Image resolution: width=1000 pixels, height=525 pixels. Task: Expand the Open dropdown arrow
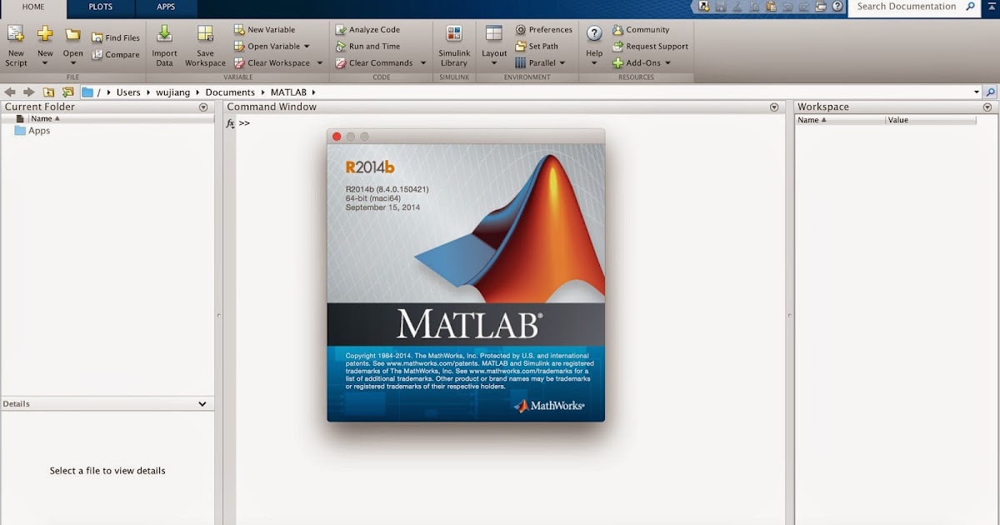(73, 64)
